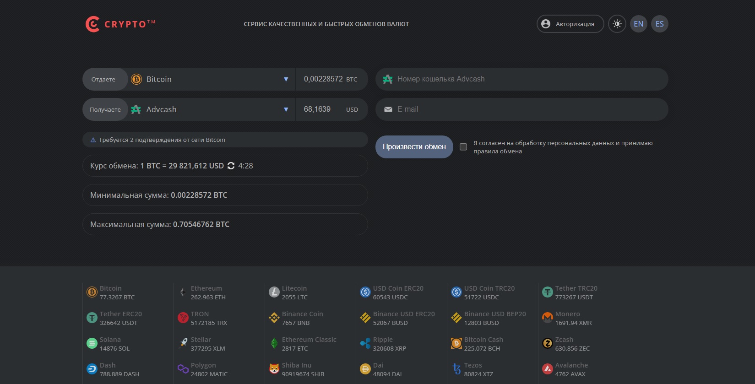
Task: Expand the Advcash receive-currency dropdown arrow
Action: tap(286, 109)
